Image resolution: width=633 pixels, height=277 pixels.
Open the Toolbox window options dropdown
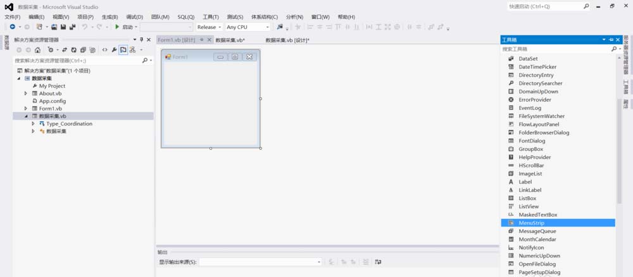(x=605, y=40)
